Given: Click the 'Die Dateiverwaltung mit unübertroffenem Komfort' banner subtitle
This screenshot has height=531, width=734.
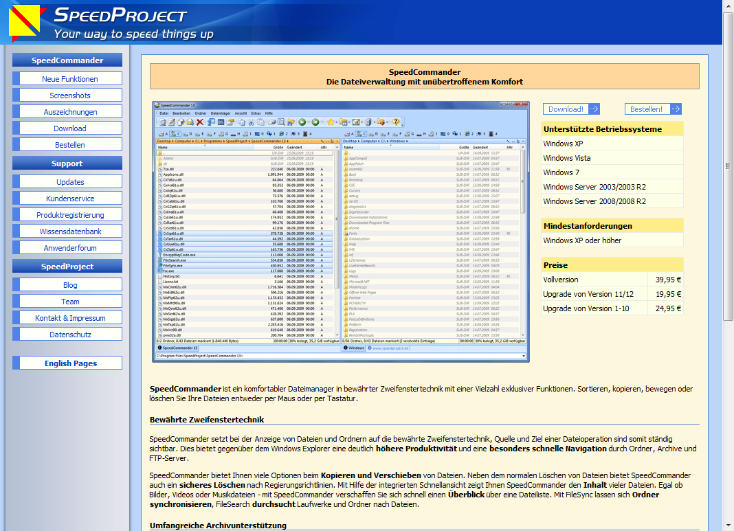Looking at the screenshot, I should pos(425,82).
